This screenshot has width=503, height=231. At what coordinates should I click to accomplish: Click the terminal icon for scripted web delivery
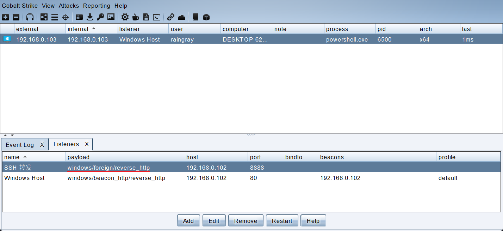pos(157,17)
